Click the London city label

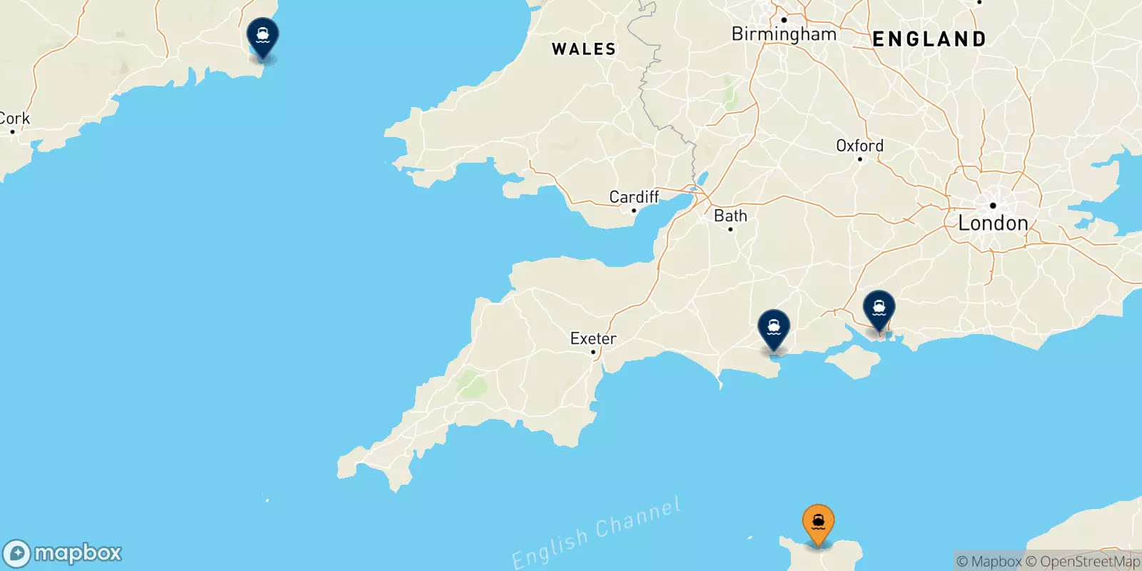[993, 223]
